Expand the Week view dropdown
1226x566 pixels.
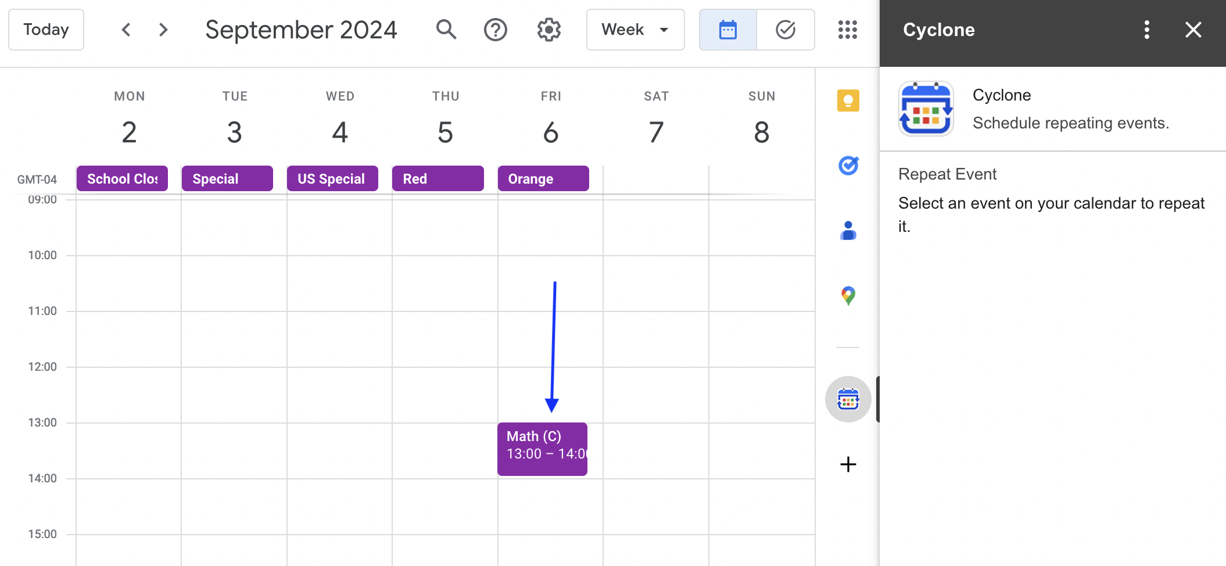(x=636, y=30)
